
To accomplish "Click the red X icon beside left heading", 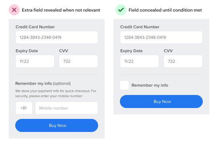I will [14, 10].
